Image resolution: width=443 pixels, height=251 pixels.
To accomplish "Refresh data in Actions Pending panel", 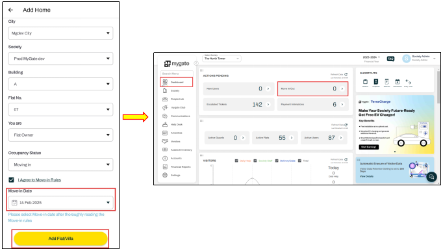I will point(346,74).
